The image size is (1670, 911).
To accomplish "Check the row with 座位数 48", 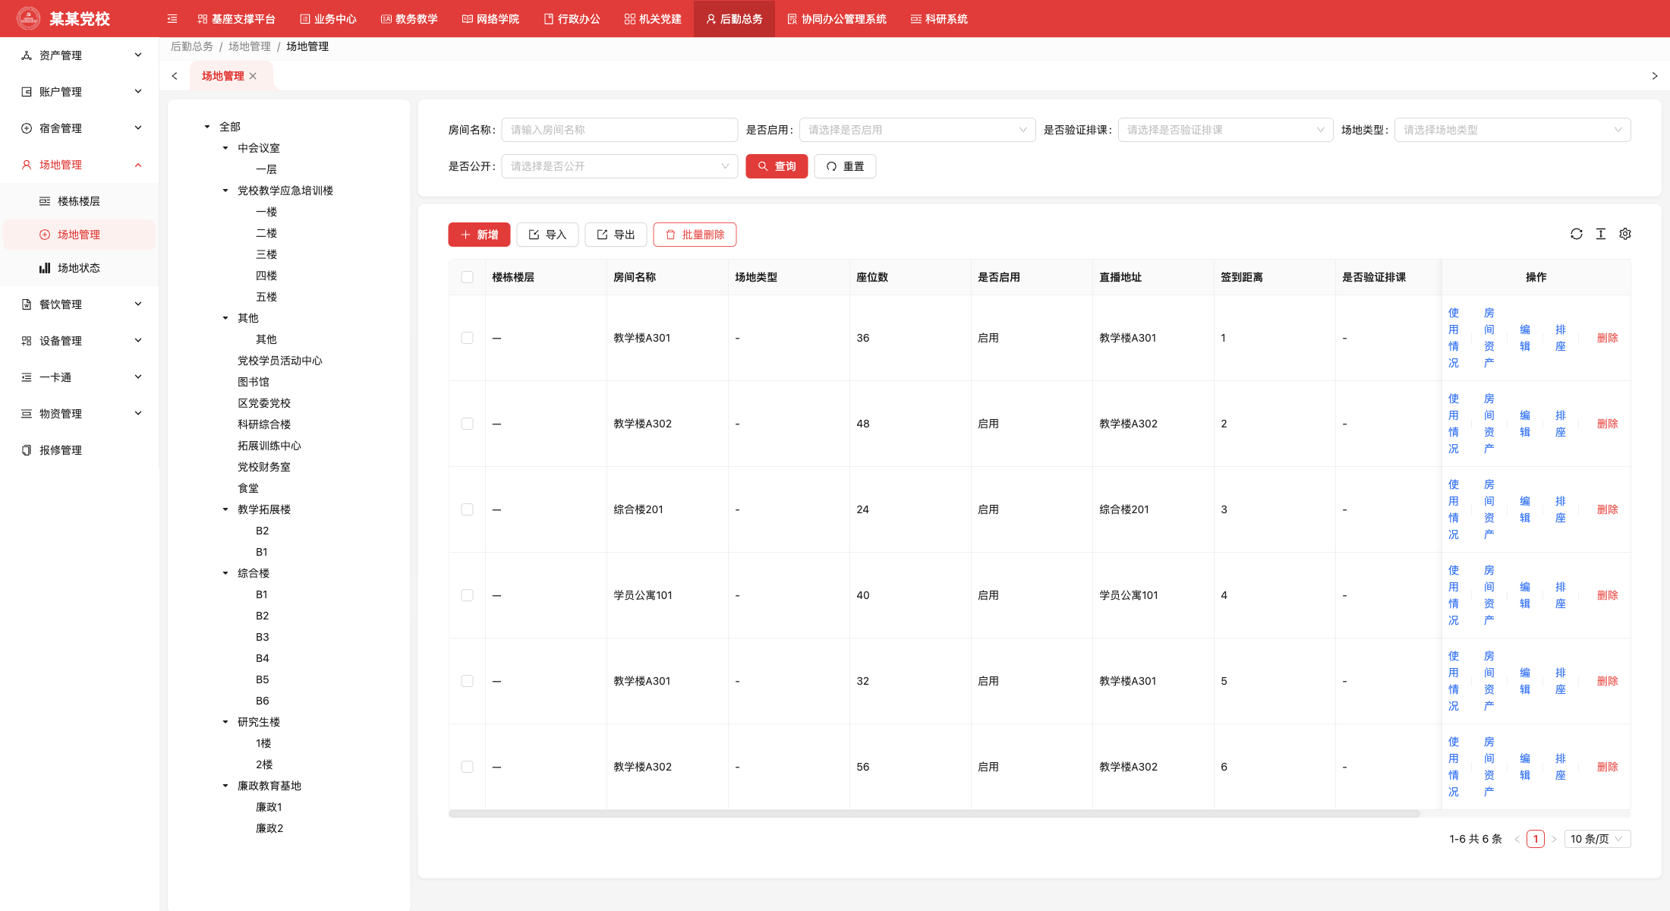I will (468, 424).
